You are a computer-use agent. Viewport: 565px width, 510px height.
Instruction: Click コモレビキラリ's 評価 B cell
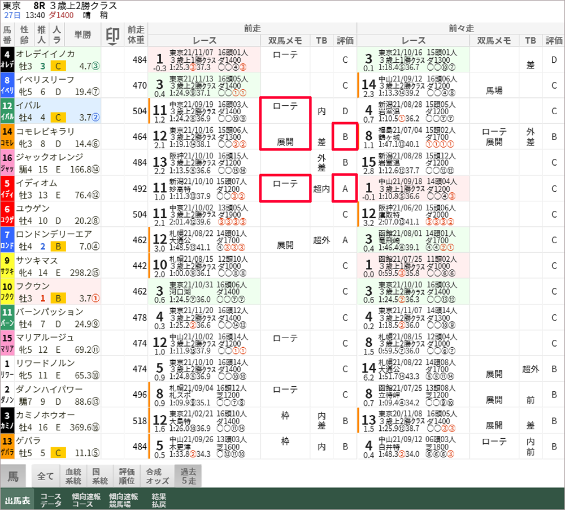click(345, 137)
